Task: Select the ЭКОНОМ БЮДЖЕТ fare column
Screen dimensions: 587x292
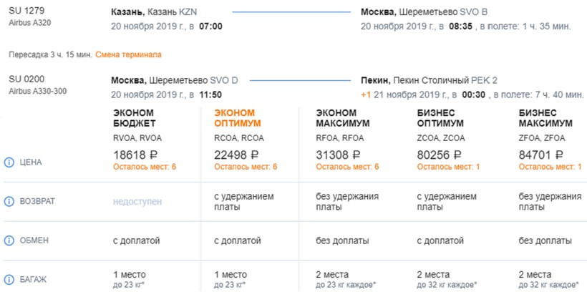Action: [134, 117]
